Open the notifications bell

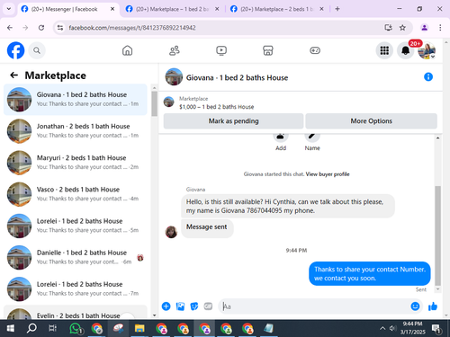pyautogui.click(x=405, y=50)
